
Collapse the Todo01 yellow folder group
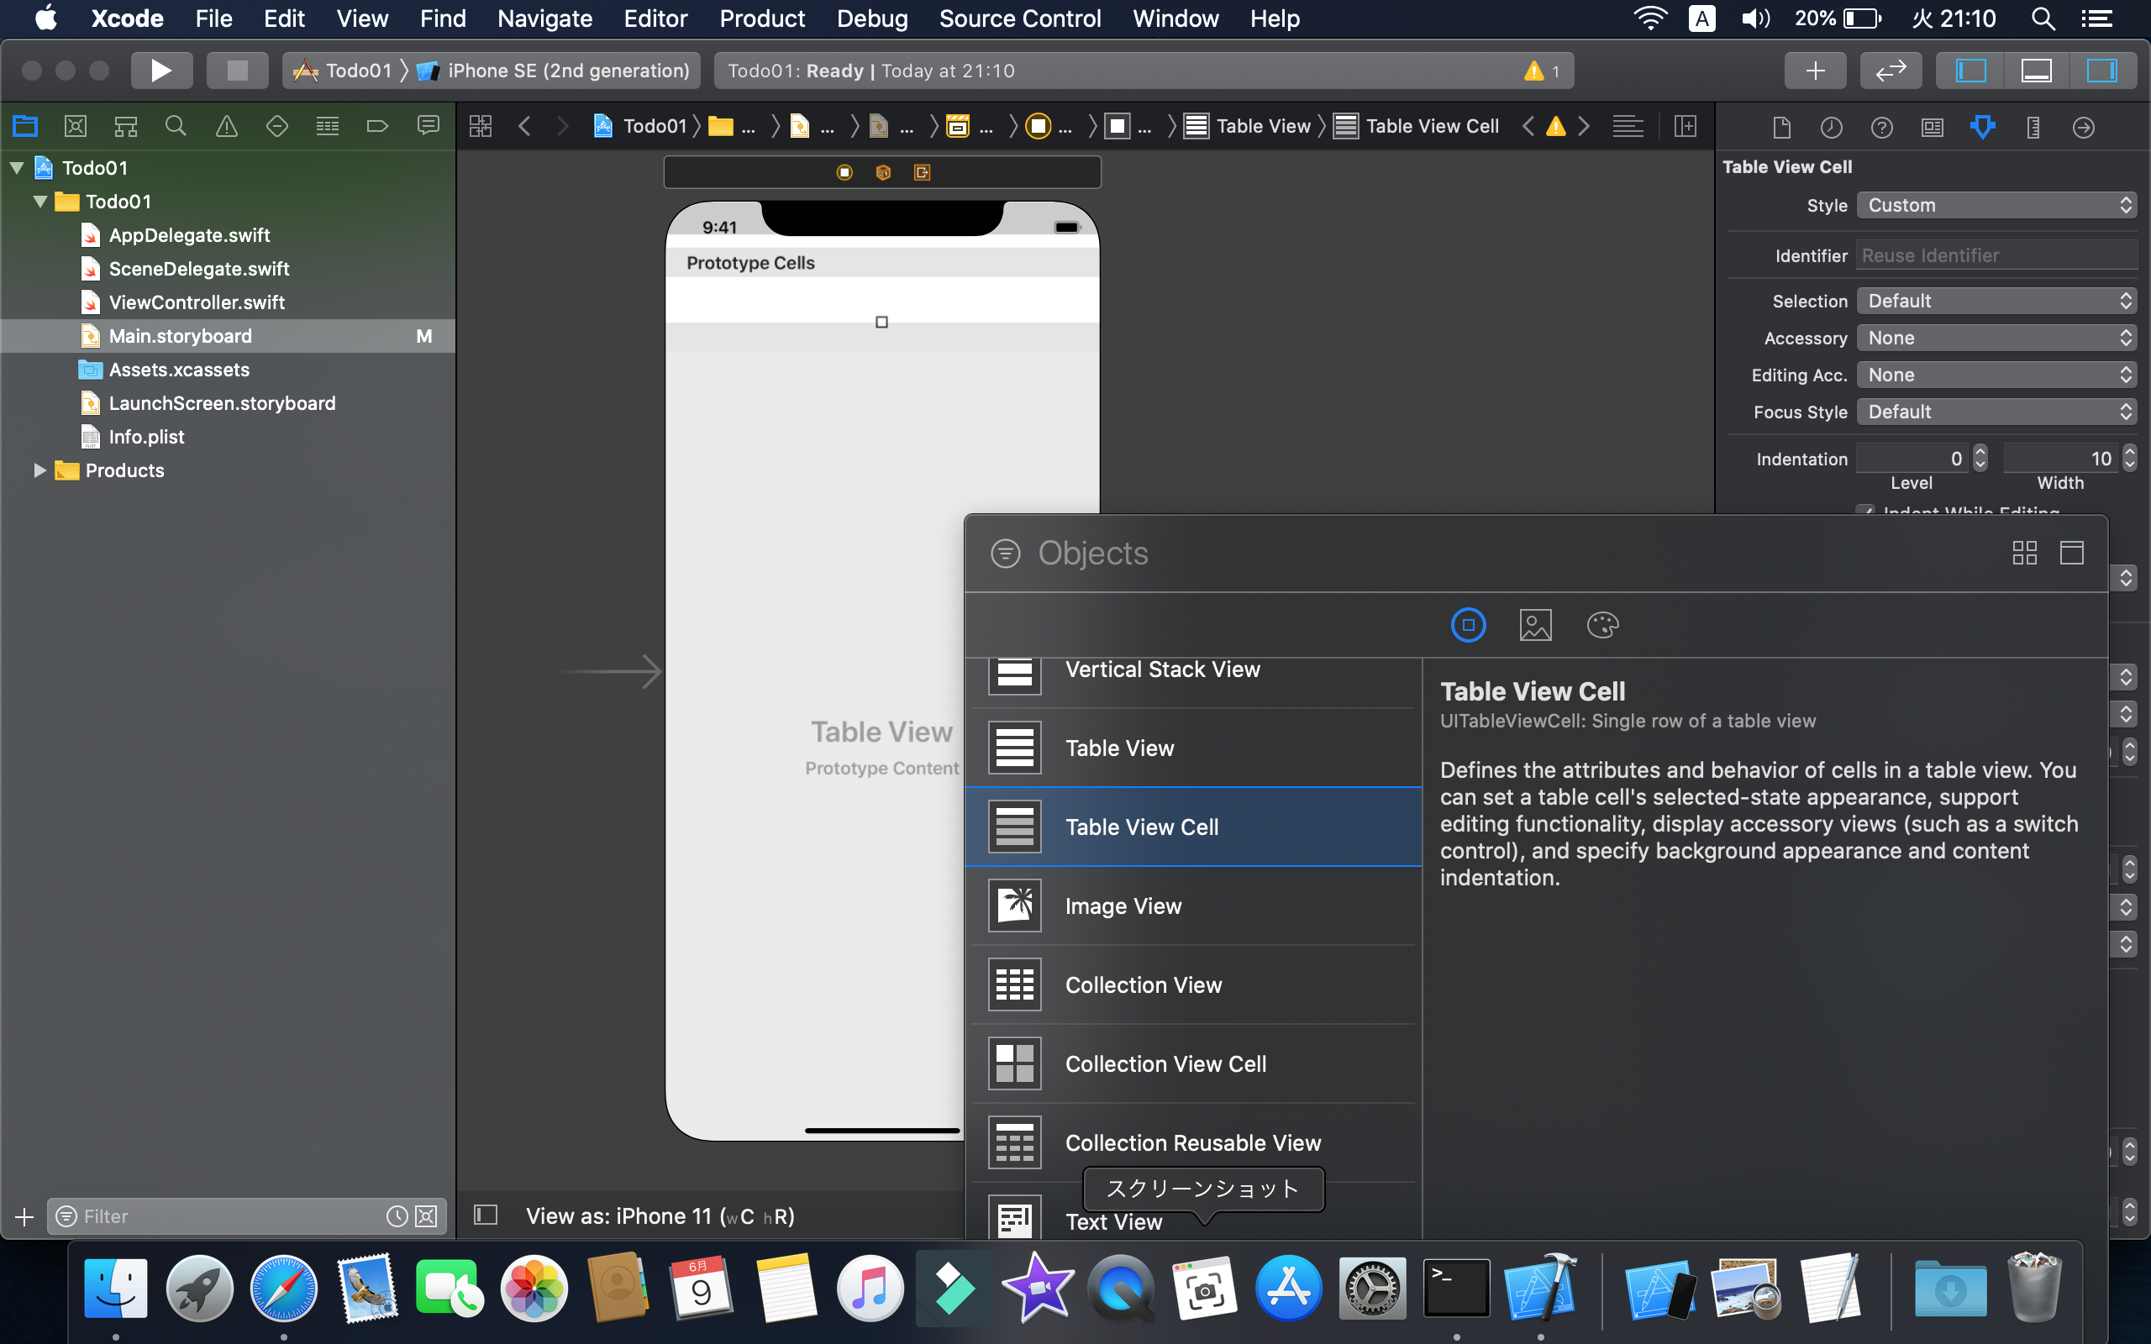(x=40, y=202)
